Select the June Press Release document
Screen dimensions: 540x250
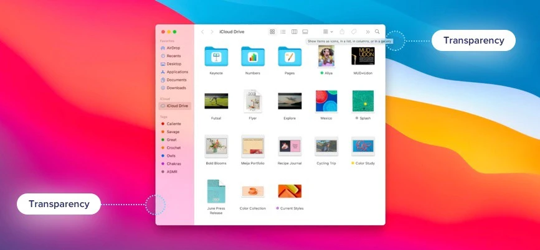tap(216, 191)
